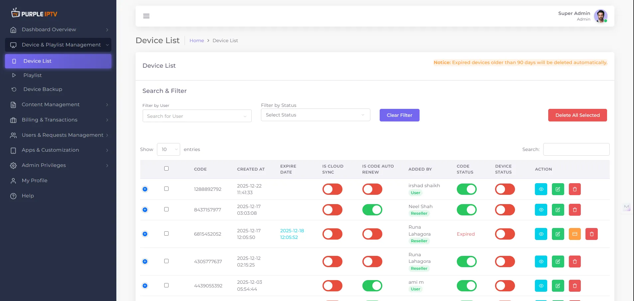
Task: View device with code 4439055392
Action: coord(541,286)
